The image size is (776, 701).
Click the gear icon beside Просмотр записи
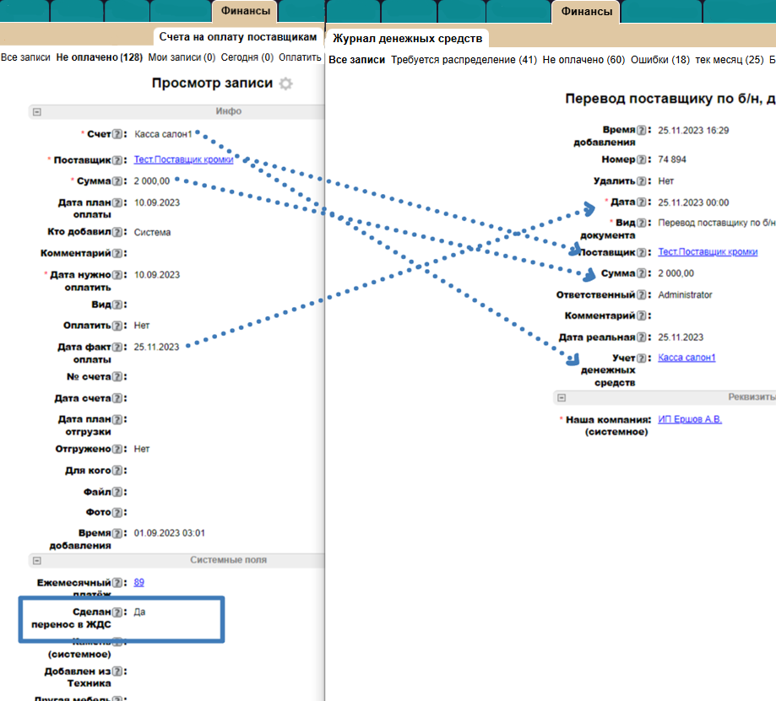click(286, 84)
